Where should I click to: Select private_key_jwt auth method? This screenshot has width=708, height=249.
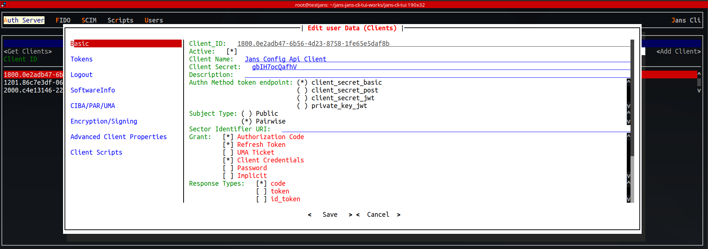pos(302,106)
